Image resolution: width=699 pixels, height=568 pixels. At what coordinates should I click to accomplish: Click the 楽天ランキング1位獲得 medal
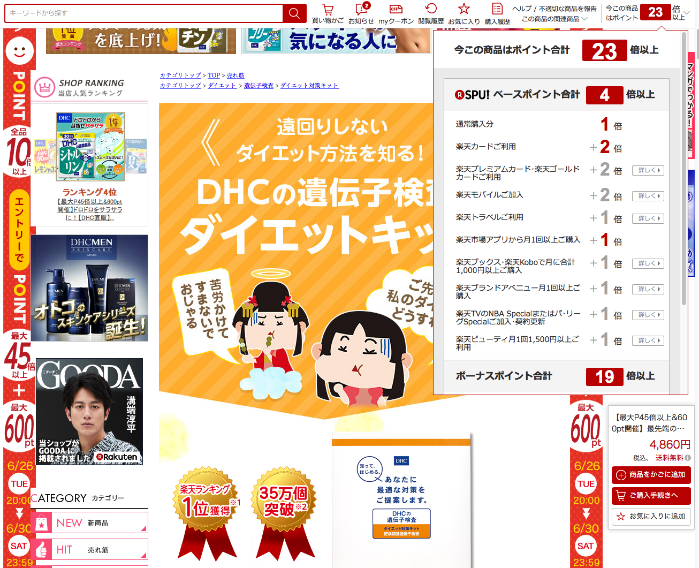tap(207, 512)
